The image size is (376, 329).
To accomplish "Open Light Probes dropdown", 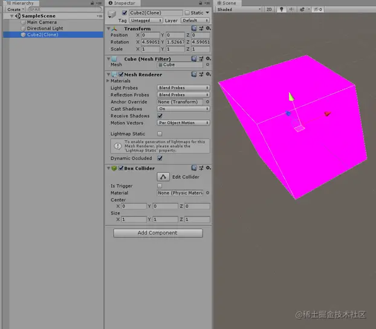I will (x=183, y=88).
